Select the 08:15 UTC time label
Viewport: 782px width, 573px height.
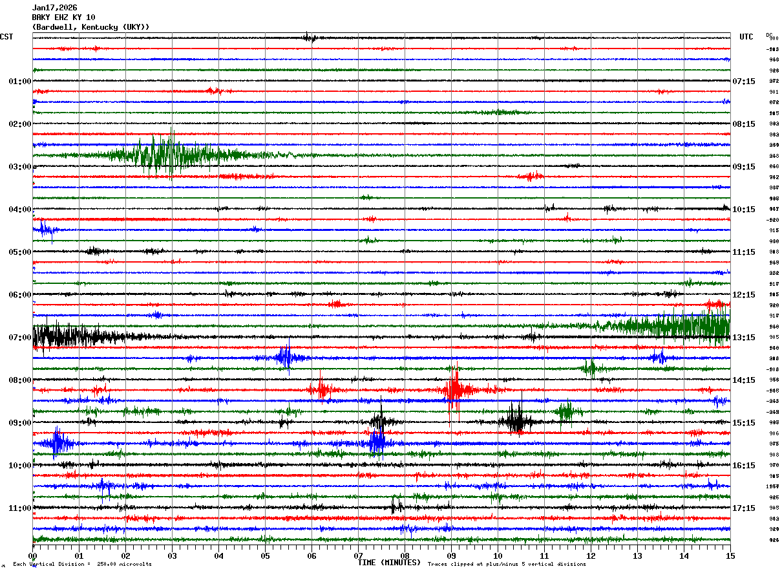(x=744, y=124)
